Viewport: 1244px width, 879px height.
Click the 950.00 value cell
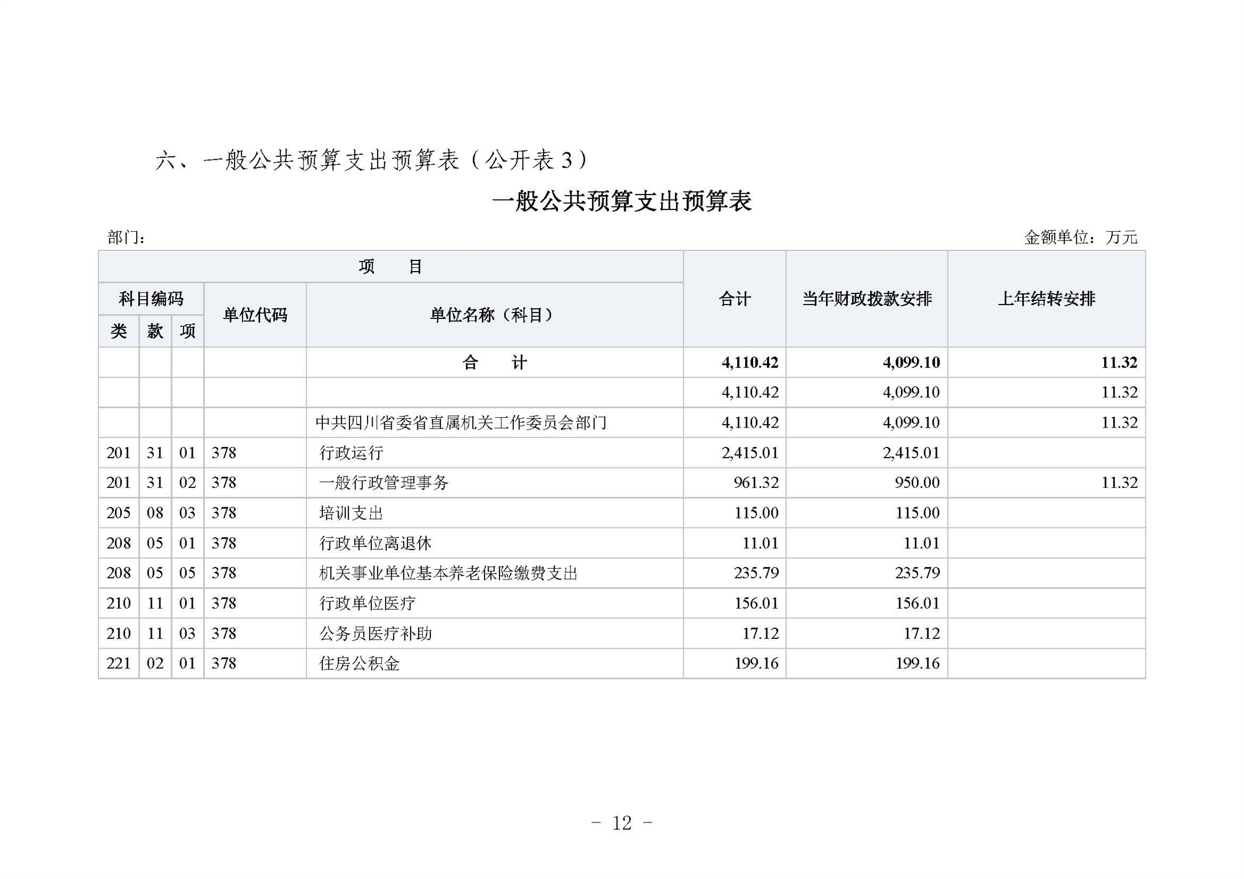(x=917, y=483)
